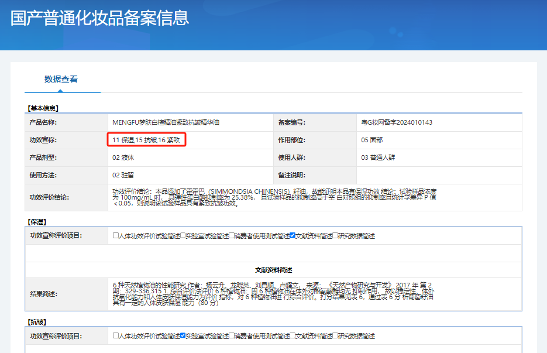Check 文献资料简述 in the 抗皱 section
Viewport: 547px width, 353px height.
pyautogui.click(x=293, y=336)
